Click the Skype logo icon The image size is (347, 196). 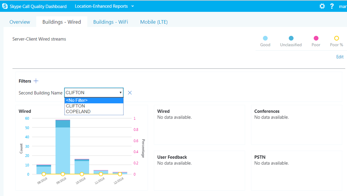[x=5, y=6]
